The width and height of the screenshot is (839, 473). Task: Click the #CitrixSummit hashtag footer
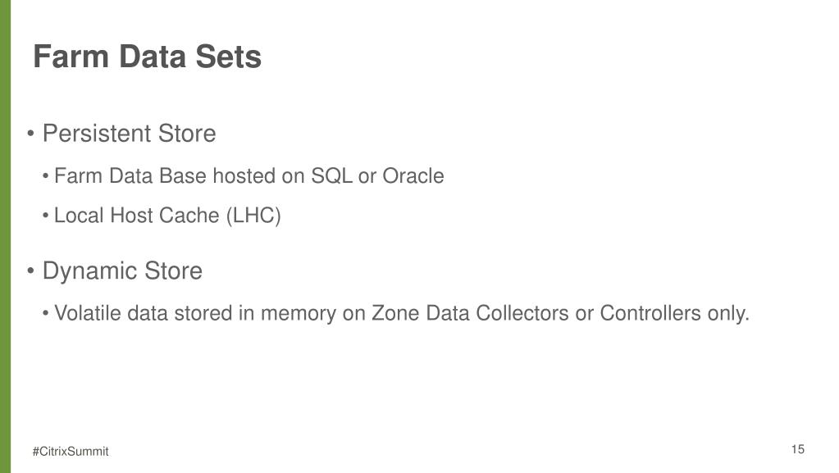click(x=70, y=451)
